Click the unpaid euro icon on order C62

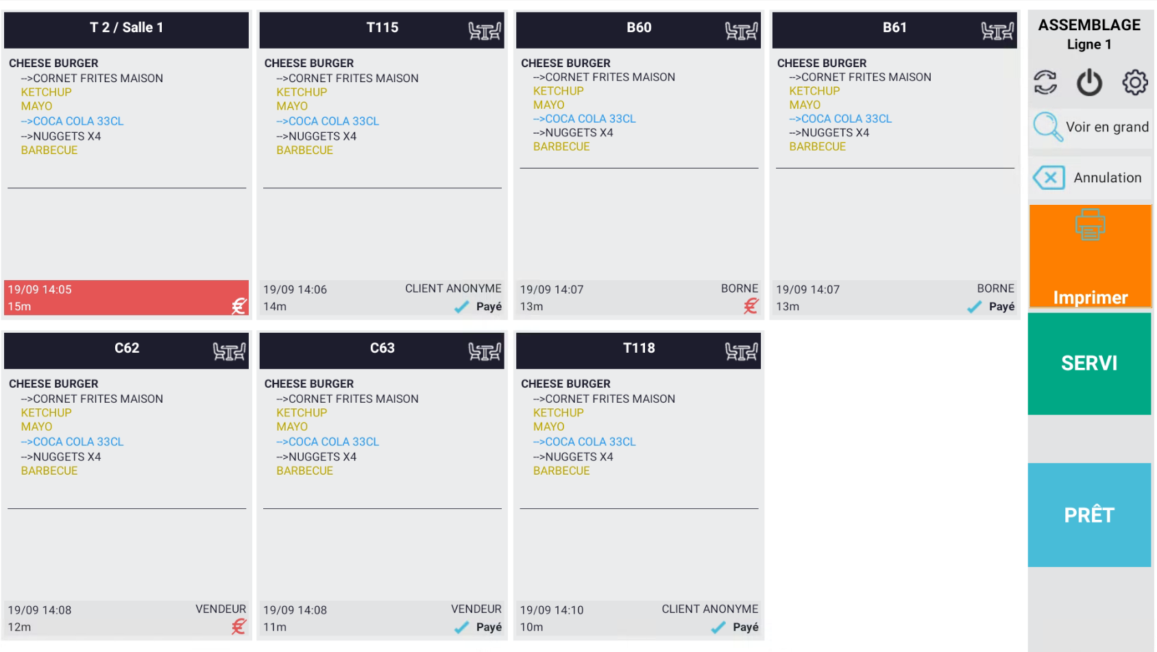[239, 627]
